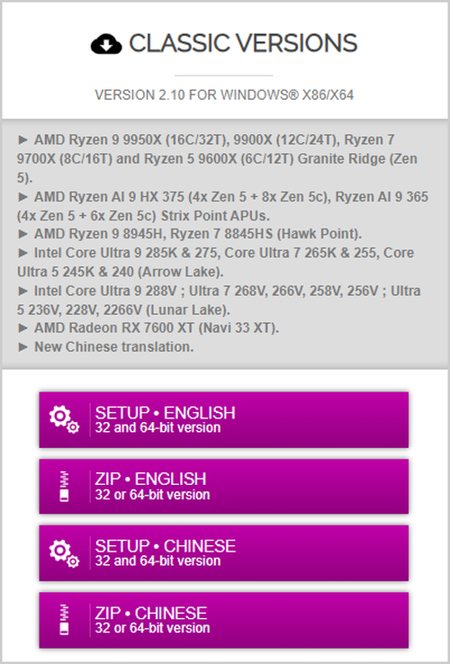Click the zipper icon on Zip Chinese button
Image resolution: width=450 pixels, height=664 pixels.
(x=64, y=621)
